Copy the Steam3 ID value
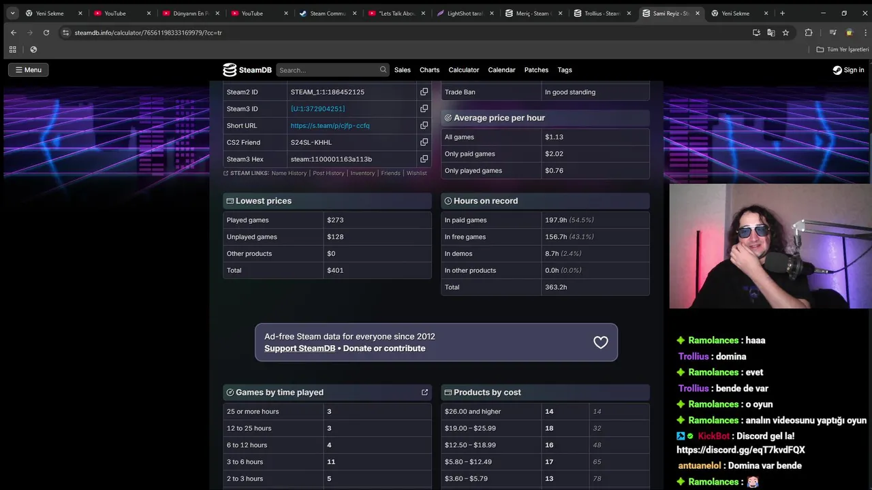The image size is (872, 490). [x=424, y=109]
